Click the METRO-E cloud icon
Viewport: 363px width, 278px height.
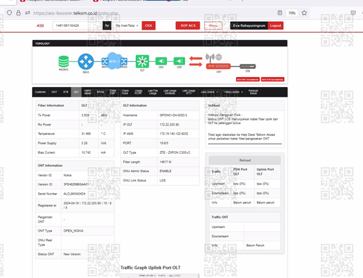pyautogui.click(x=113, y=61)
